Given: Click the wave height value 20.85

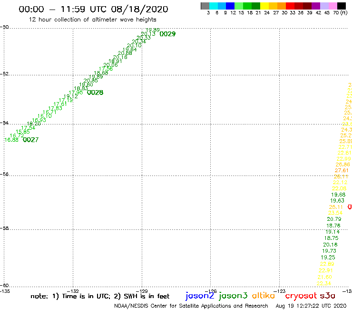Looking at the screenshot, I should [x=91, y=81].
